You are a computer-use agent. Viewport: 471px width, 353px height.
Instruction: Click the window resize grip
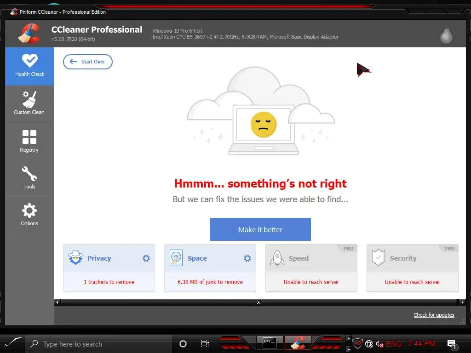pos(462,322)
